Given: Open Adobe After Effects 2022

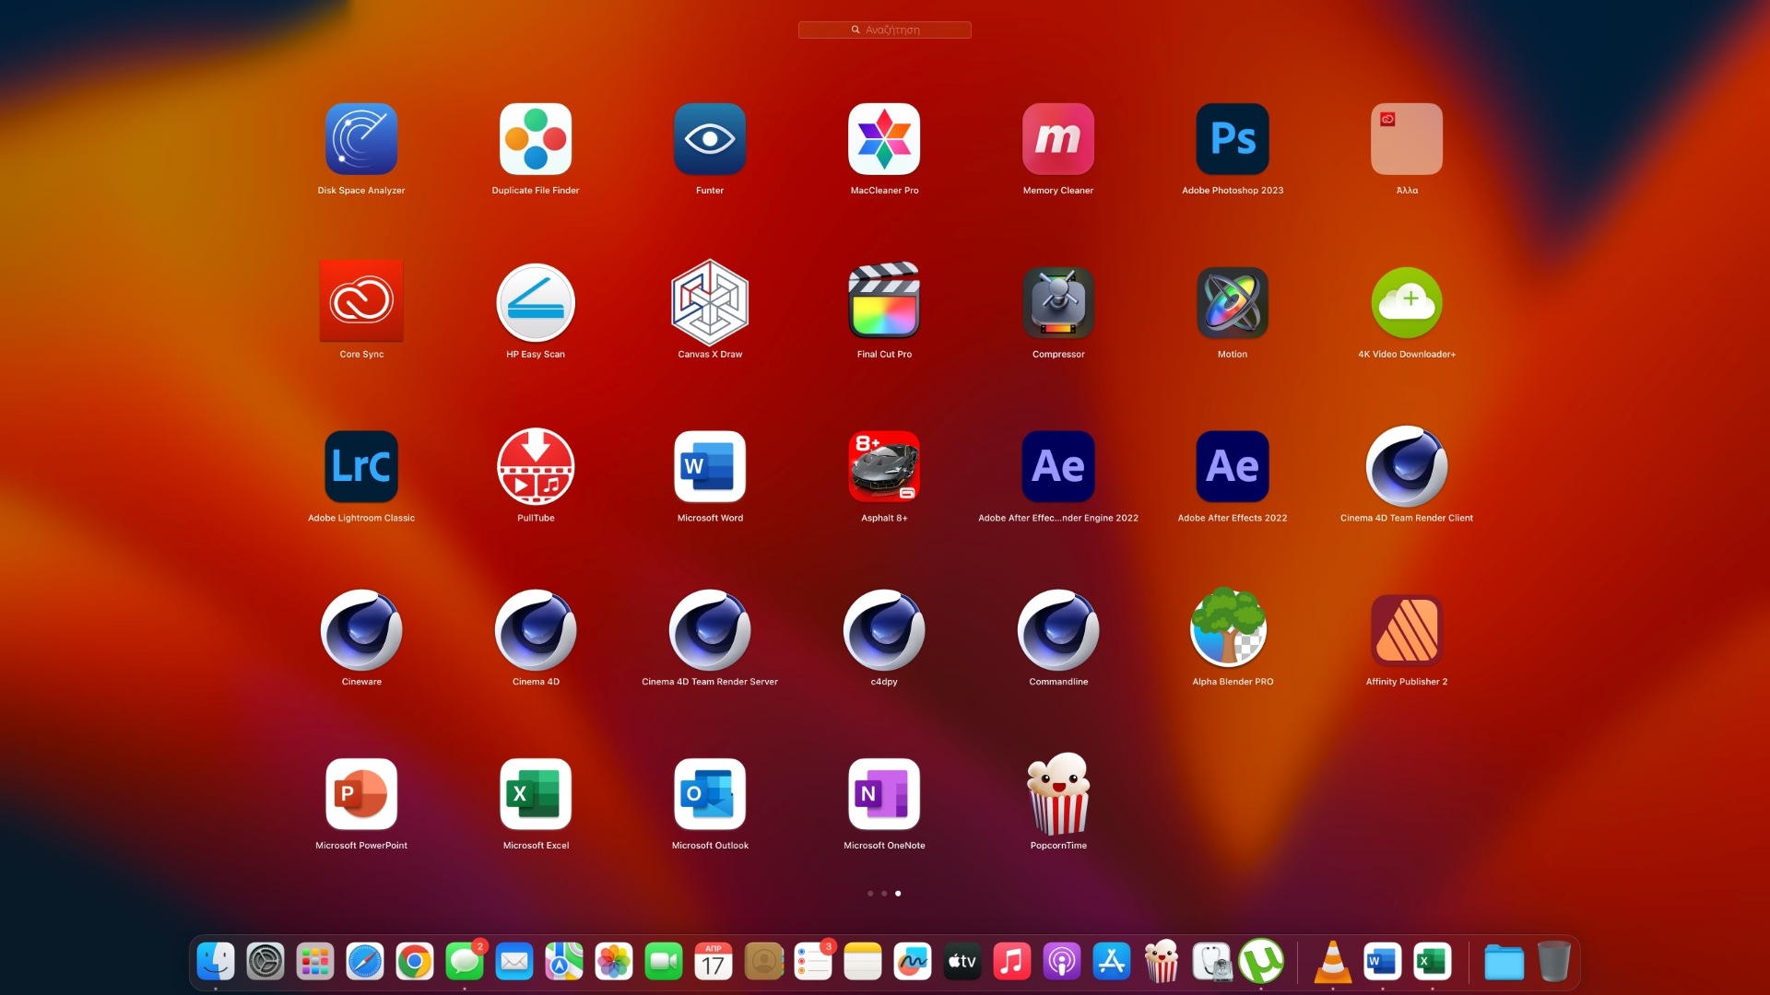Looking at the screenshot, I should 1233,466.
